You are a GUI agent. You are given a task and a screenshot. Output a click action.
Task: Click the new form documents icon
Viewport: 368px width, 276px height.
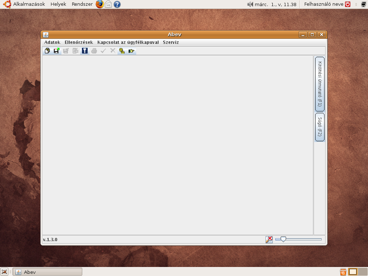pos(47,51)
